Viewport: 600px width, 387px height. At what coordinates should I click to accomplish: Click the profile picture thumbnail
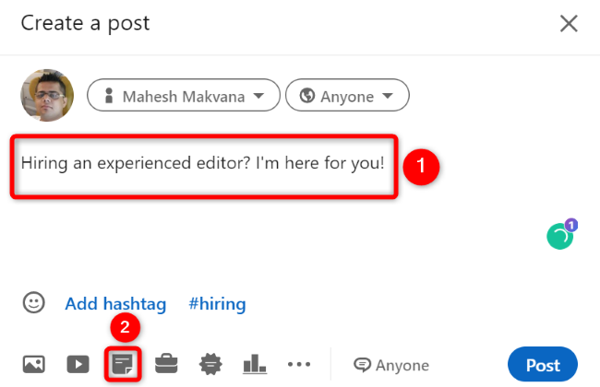pyautogui.click(x=47, y=96)
